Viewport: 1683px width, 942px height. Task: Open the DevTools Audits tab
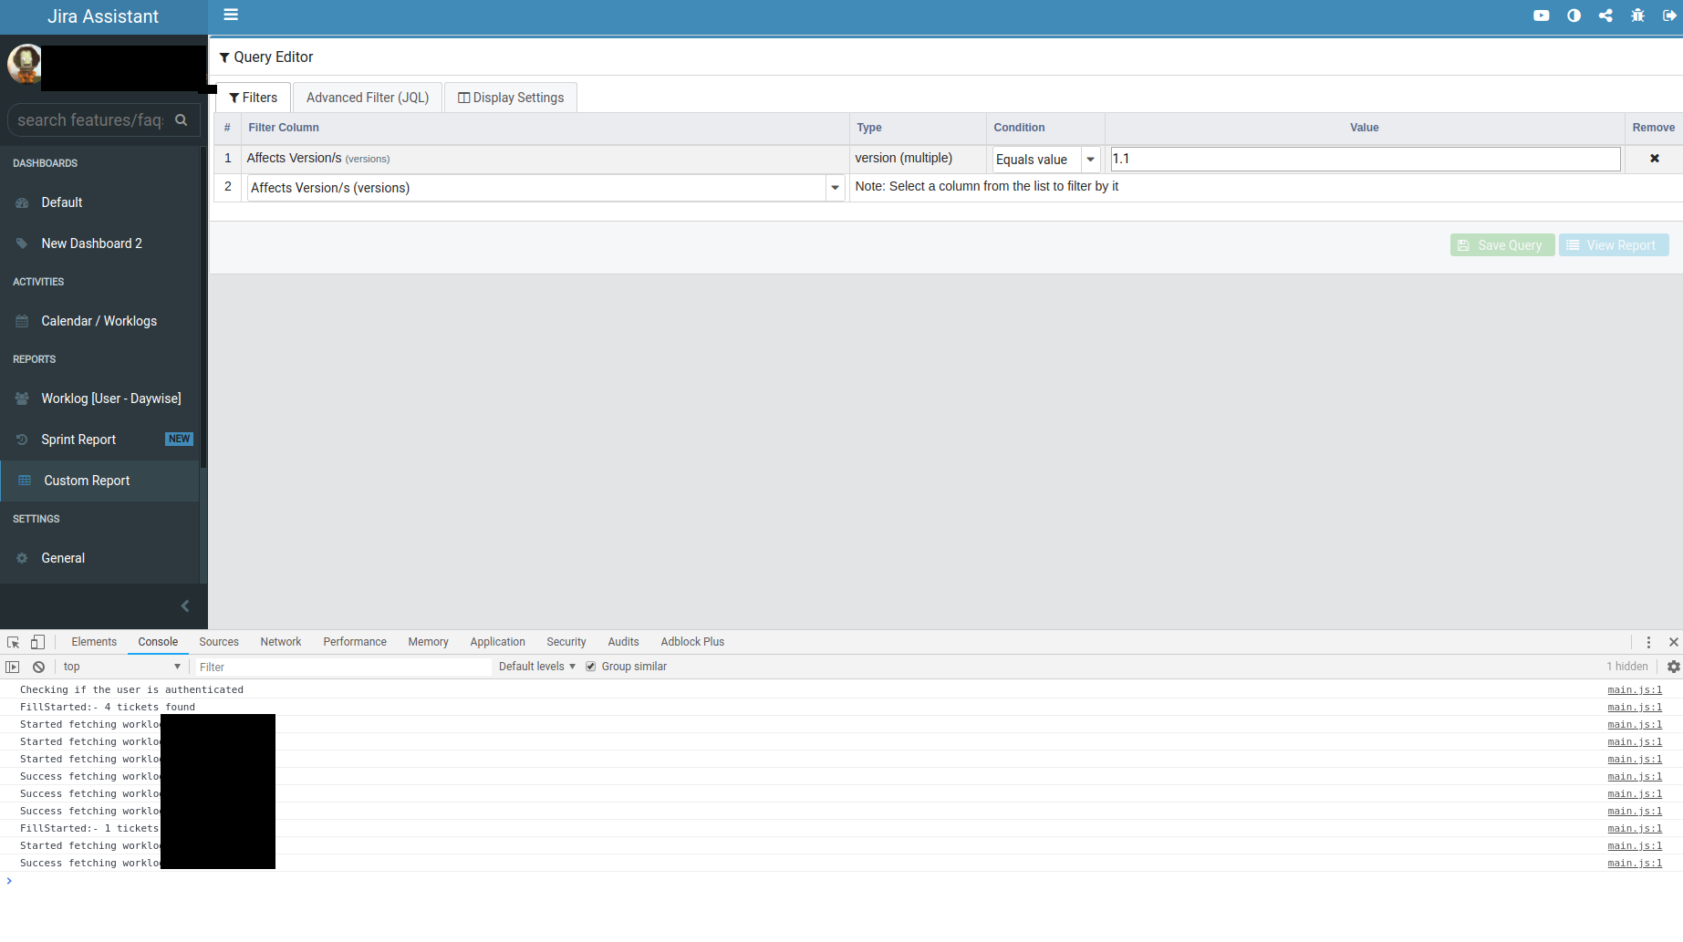[624, 642]
